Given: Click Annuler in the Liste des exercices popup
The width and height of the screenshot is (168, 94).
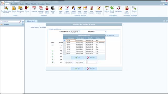Looking at the screenshot, I should (91, 58).
